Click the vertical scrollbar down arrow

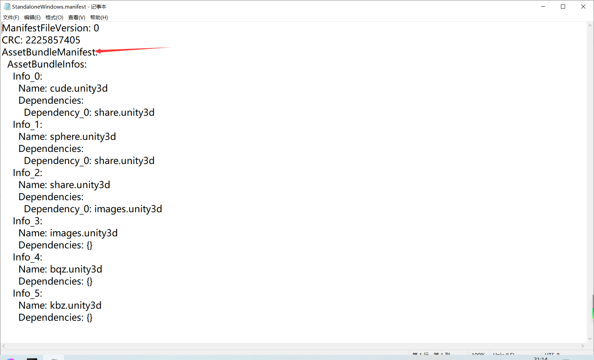click(x=590, y=338)
